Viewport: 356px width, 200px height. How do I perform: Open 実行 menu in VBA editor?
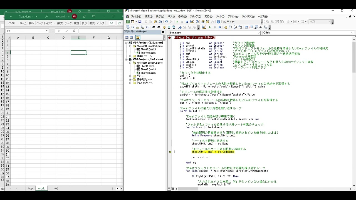[208, 16]
